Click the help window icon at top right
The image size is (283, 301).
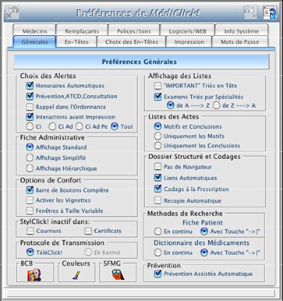[270, 13]
